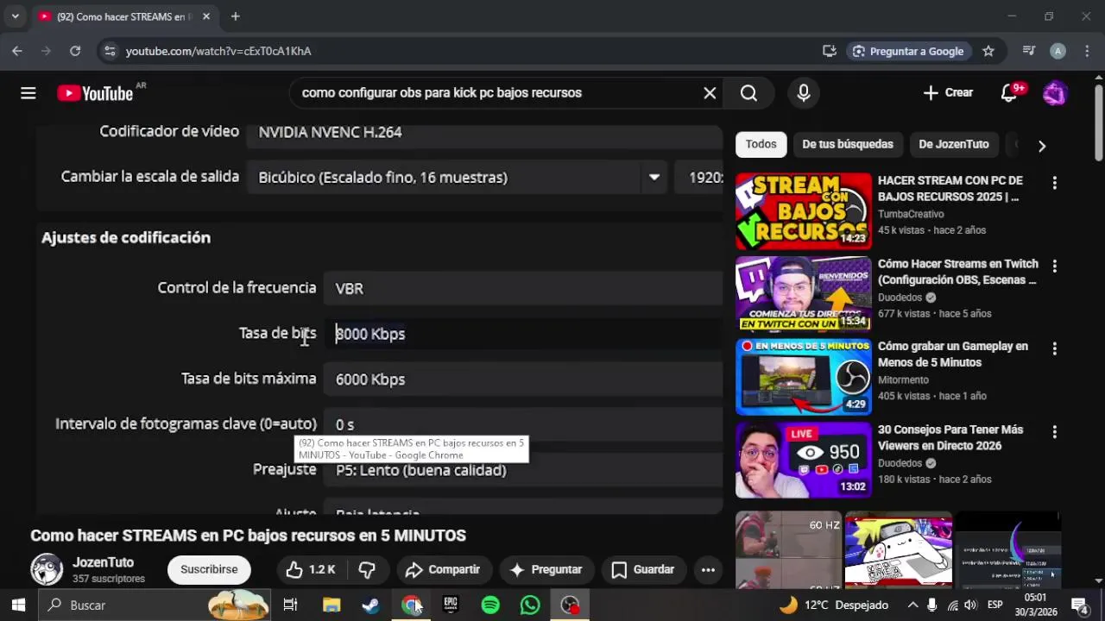Go to YouTube home via logo
Viewport: 1105px width, 621px height.
coord(95,93)
